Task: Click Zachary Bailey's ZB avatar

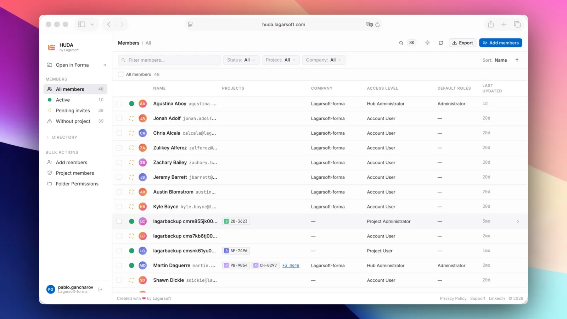Action: 142,163
